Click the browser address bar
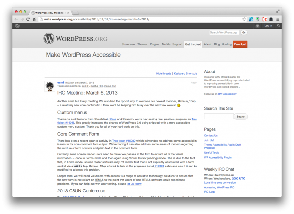This screenshot has width=294, height=214. (140, 19)
